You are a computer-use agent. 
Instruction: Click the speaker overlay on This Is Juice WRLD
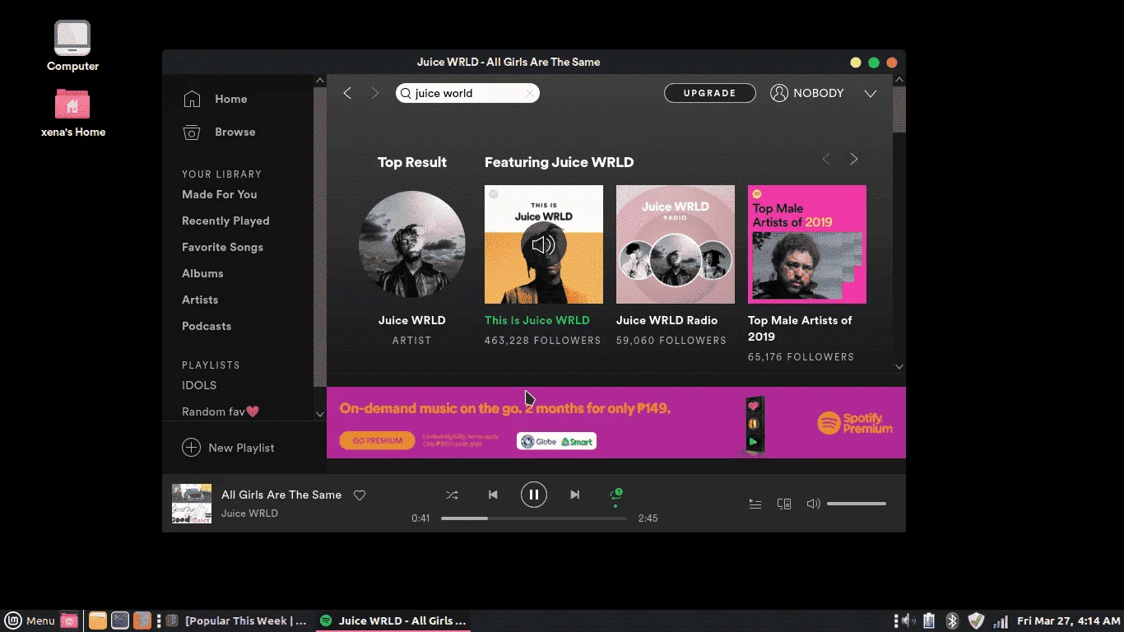coord(544,244)
